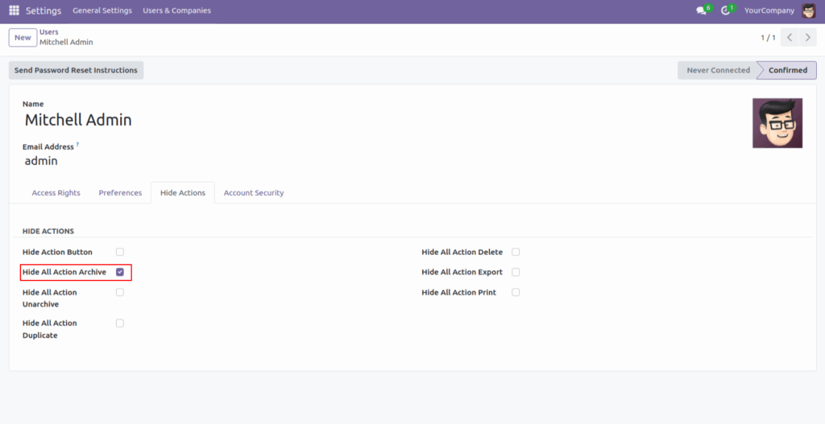Viewport: 825px width, 424px height.
Task: Go to previous record arrow
Action: click(x=790, y=37)
